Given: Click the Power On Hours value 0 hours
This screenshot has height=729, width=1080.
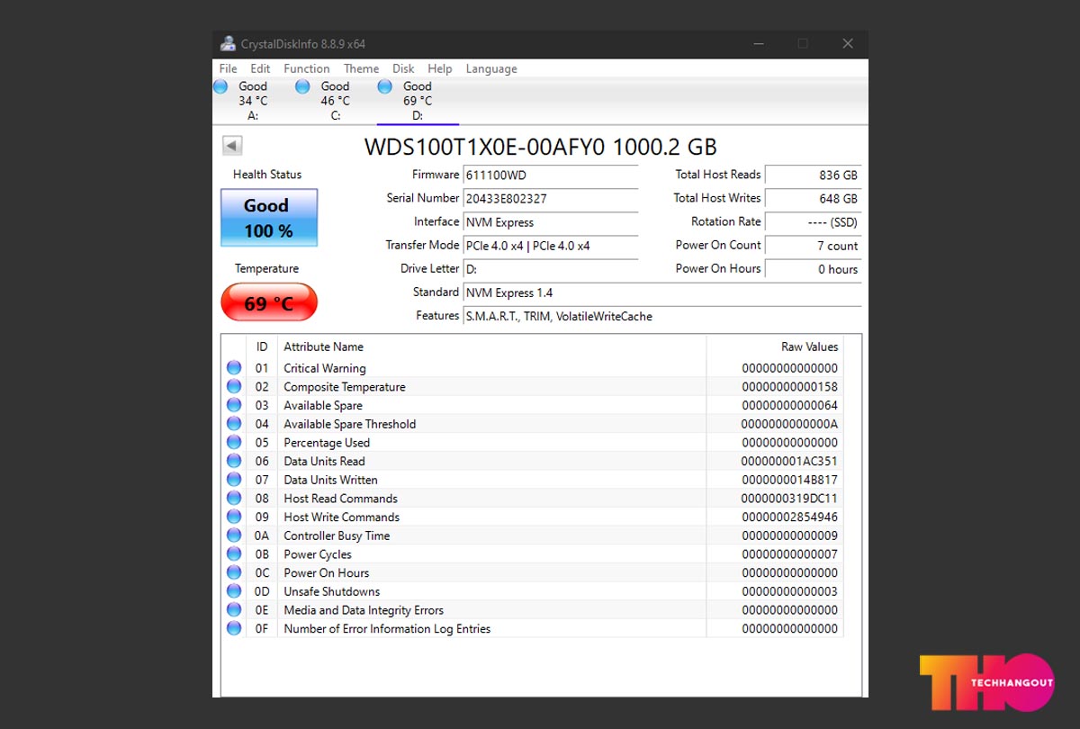Looking at the screenshot, I should click(813, 268).
